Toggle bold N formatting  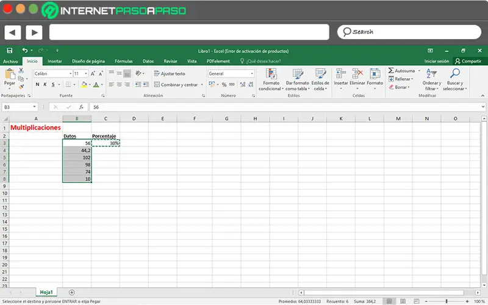(x=37, y=84)
